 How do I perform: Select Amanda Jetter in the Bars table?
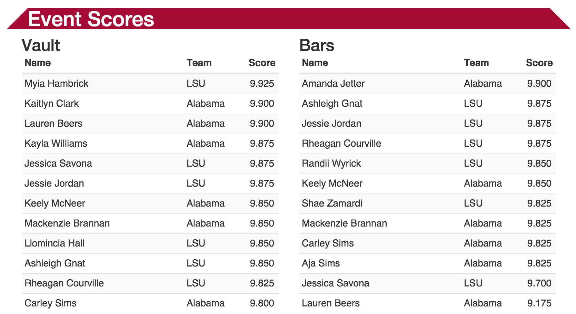pyautogui.click(x=333, y=84)
